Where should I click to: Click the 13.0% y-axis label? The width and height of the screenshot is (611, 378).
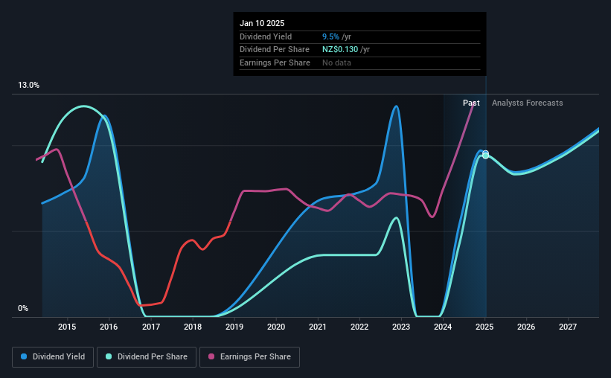point(28,85)
